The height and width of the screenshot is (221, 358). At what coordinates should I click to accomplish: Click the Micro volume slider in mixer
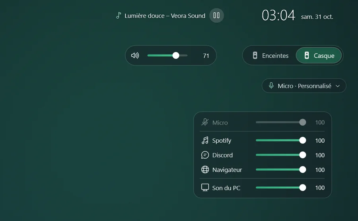(281, 122)
